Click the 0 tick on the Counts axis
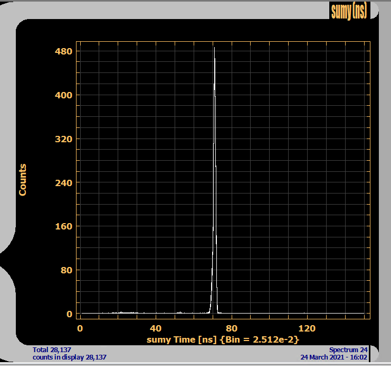This screenshot has width=391, height=368. coord(69,314)
